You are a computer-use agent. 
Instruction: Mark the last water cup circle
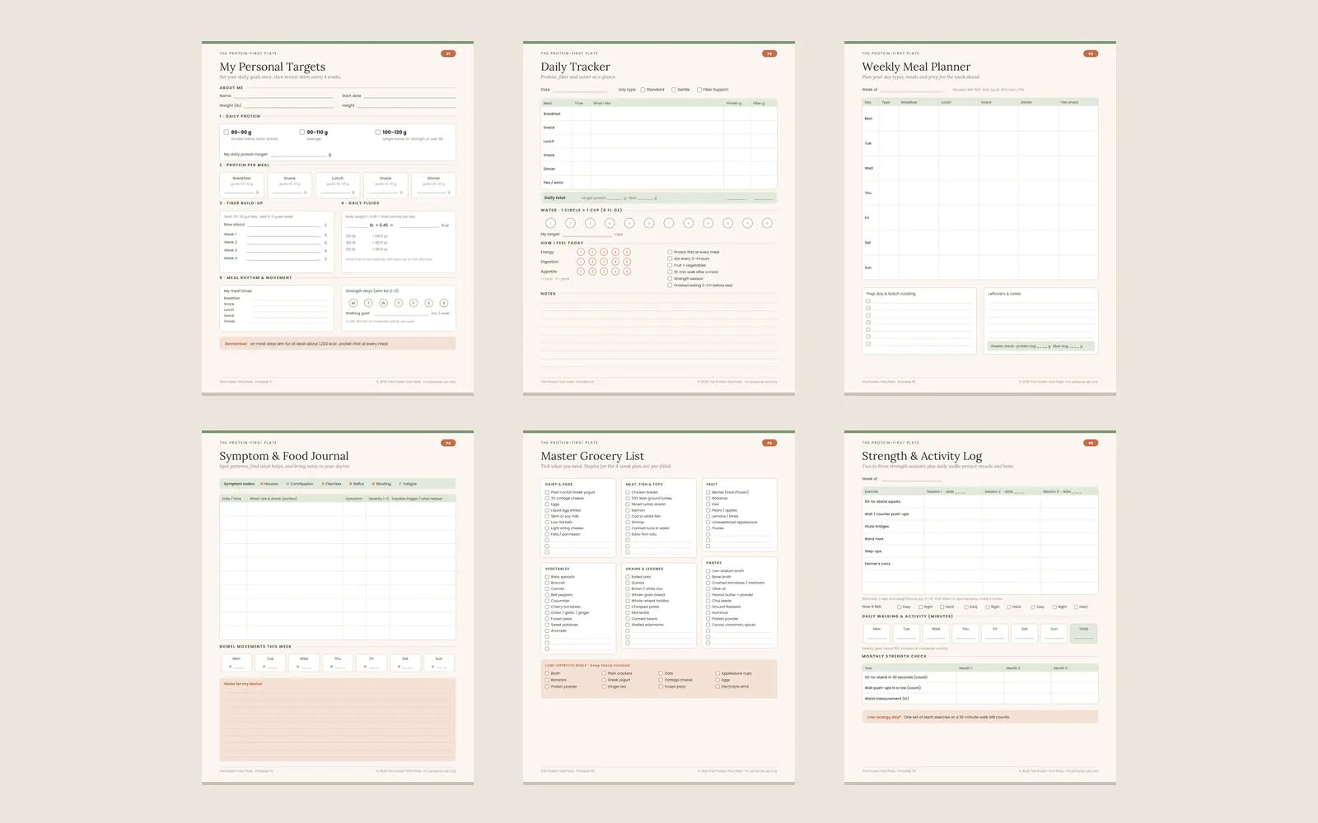[x=767, y=223]
